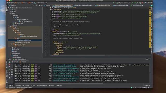Select HELP.md in Project tree
166x93 pixels.
click(15, 50)
